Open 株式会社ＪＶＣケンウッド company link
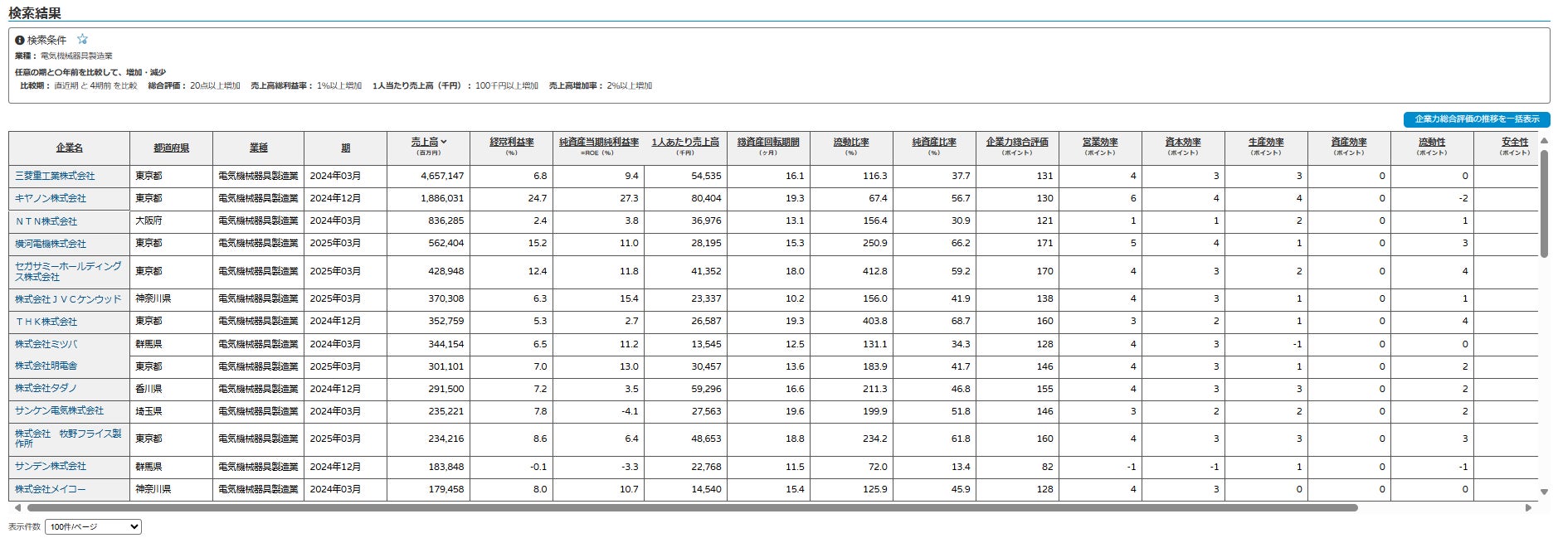The height and width of the screenshot is (538, 1558). (68, 299)
